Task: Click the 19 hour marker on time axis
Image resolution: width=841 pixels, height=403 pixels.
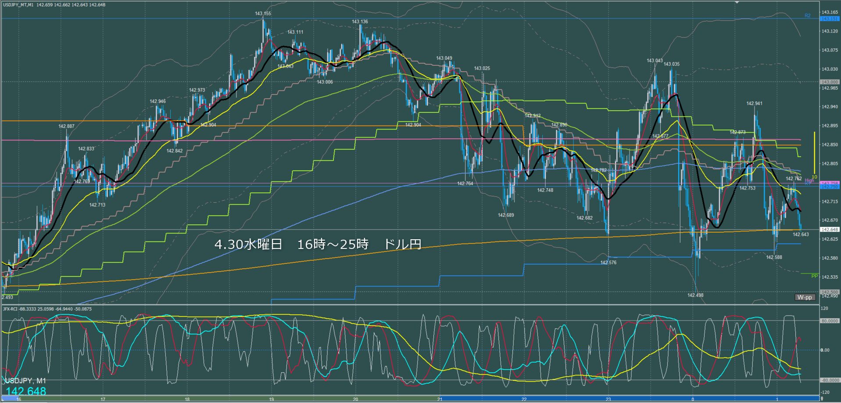Action: tap(272, 399)
